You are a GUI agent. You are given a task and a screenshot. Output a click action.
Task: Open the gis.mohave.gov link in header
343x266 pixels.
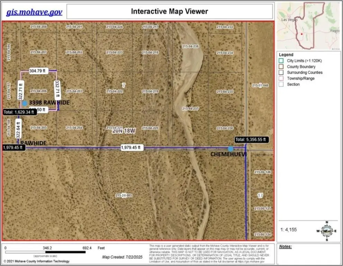point(34,12)
